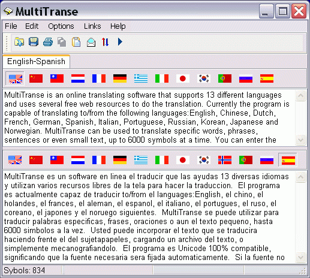This screenshot has height=278, width=310.
Task: Select English flag as source language
Action: point(15,78)
